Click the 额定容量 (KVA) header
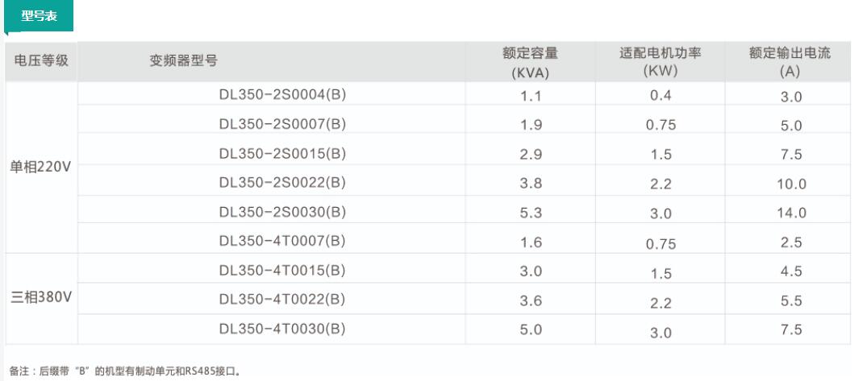The height and width of the screenshot is (381, 867). (530, 62)
